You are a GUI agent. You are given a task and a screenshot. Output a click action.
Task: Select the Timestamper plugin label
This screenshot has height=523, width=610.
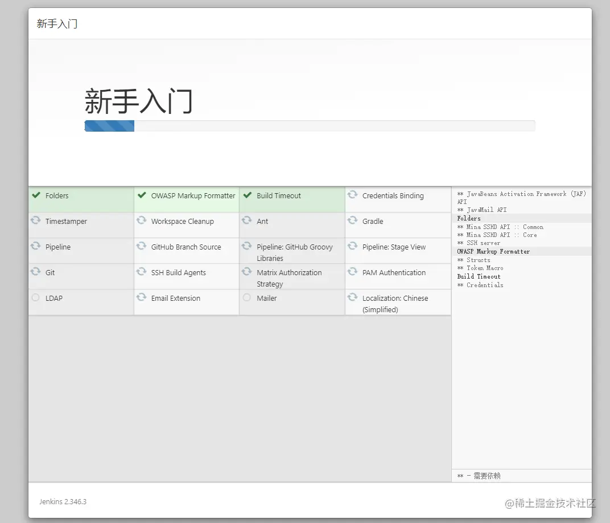(66, 222)
